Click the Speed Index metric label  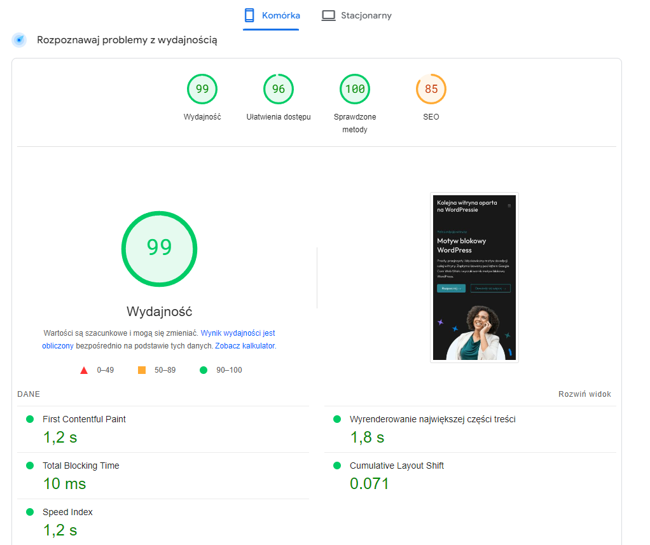pyautogui.click(x=67, y=513)
